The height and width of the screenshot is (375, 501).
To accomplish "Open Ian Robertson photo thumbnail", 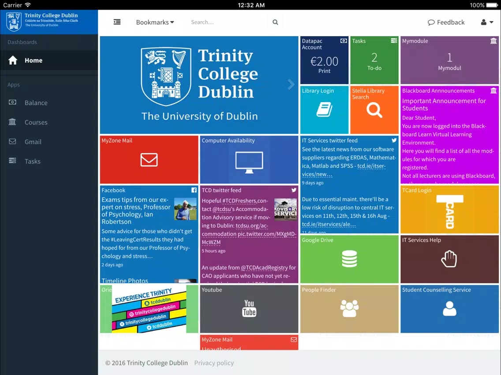I will point(185,209).
